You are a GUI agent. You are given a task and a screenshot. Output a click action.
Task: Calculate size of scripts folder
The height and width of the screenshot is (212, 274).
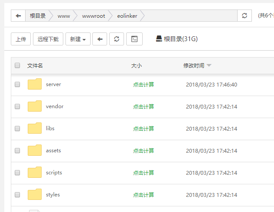(x=144, y=173)
